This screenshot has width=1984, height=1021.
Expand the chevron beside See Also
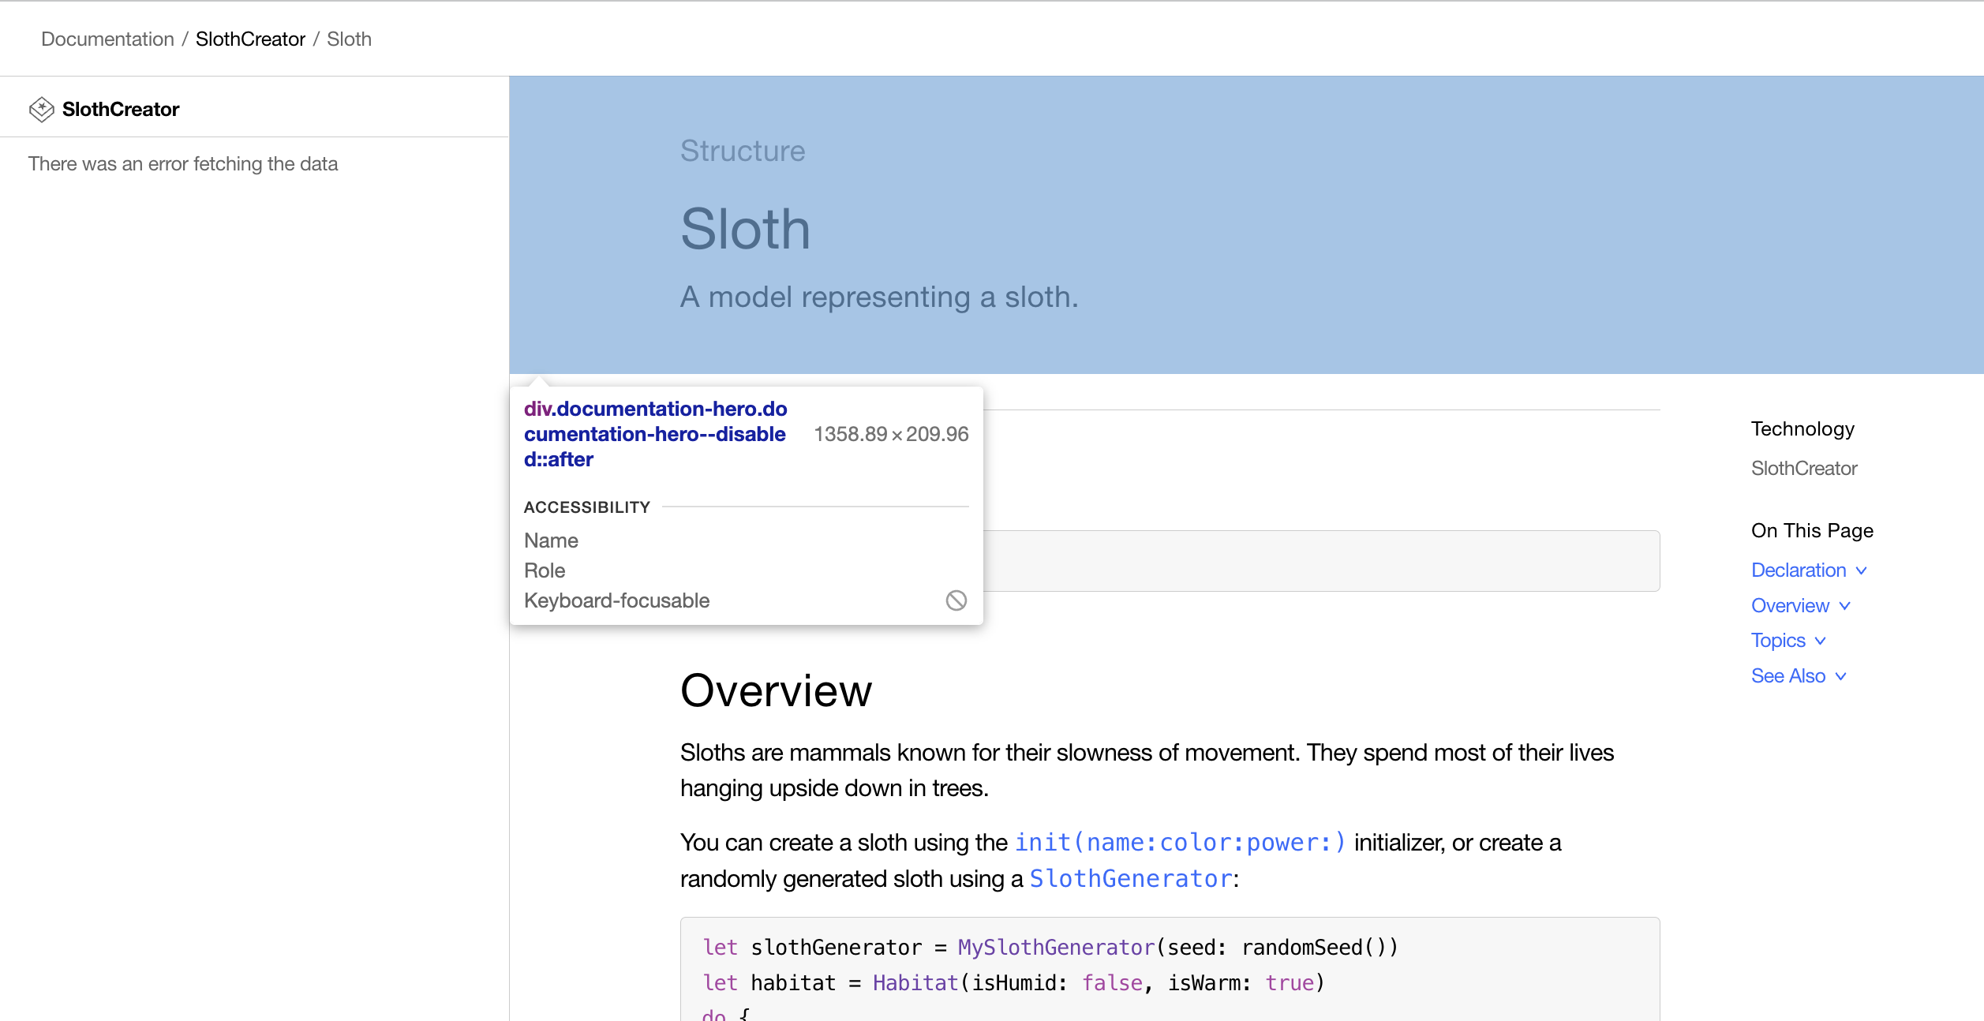1841,676
